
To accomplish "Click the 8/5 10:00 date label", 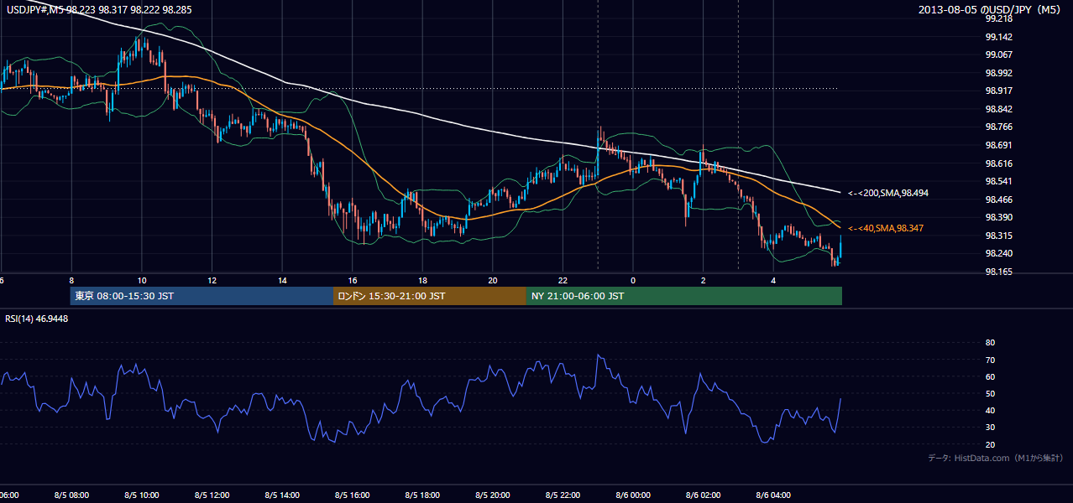I will point(142,495).
